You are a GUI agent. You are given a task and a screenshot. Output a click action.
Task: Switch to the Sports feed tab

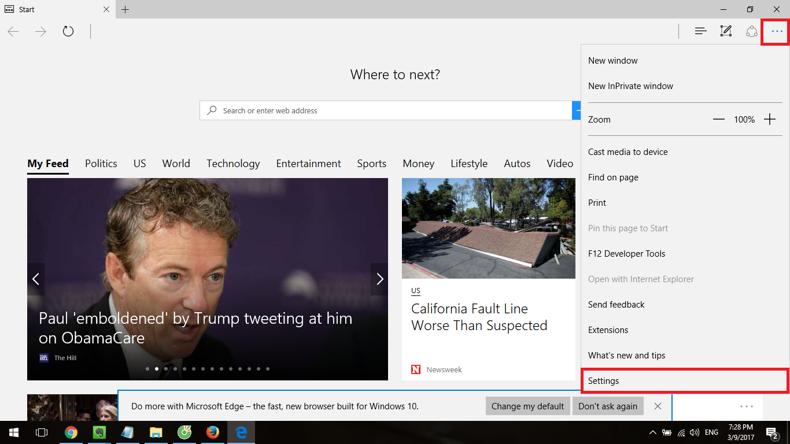(x=372, y=164)
